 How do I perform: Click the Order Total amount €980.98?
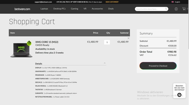click(172, 52)
